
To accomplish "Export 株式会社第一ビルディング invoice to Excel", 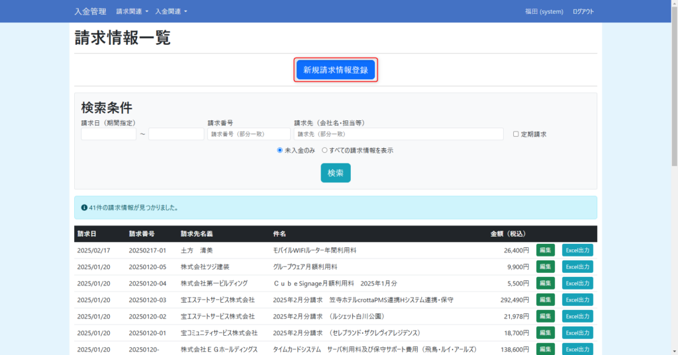I will coord(577,284).
